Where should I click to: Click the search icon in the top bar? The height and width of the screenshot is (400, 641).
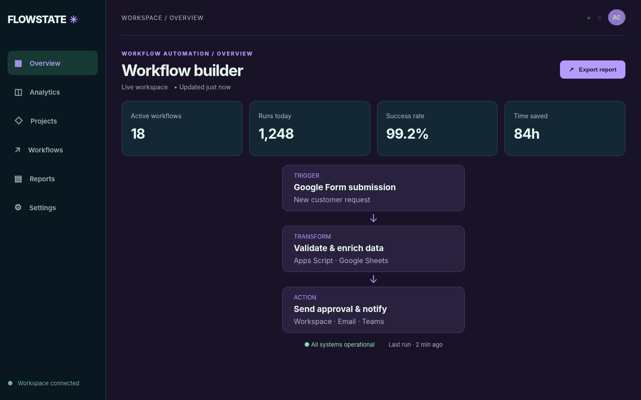588,18
